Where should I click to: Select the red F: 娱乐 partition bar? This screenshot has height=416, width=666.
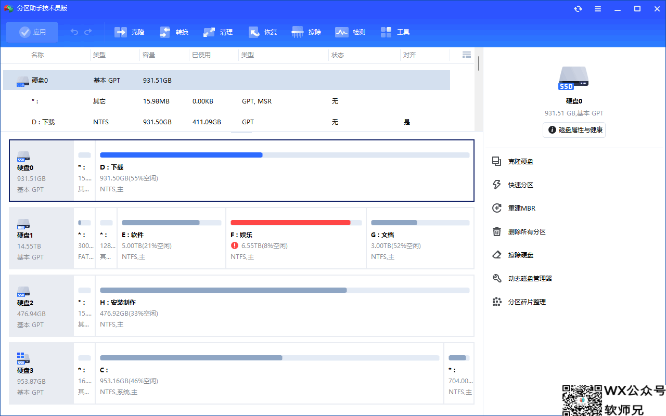coord(290,223)
